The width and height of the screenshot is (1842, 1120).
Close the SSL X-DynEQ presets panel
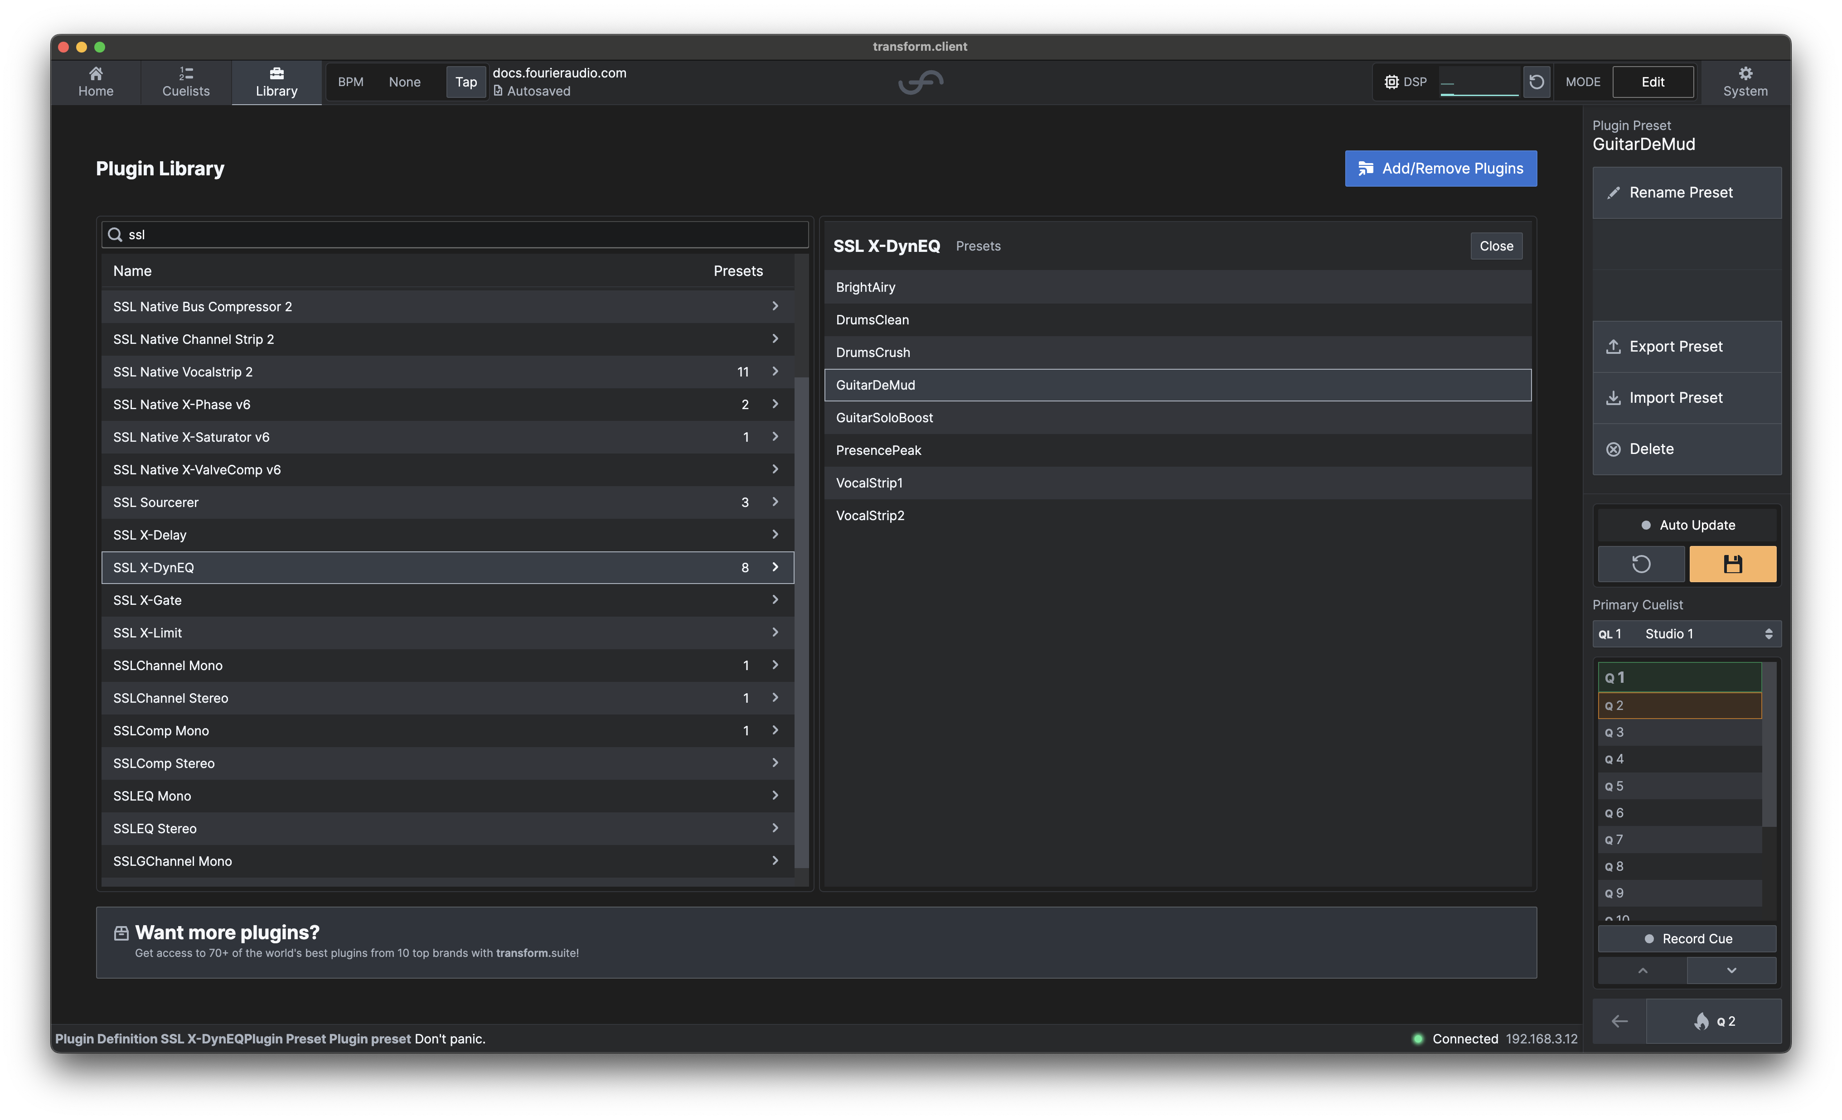[x=1496, y=246]
